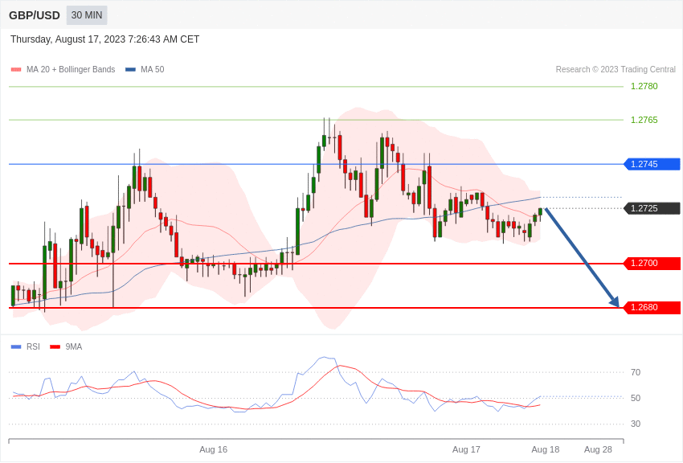The width and height of the screenshot is (683, 463).
Task: Click the red 9MA legend swatch
Action: coord(55,346)
